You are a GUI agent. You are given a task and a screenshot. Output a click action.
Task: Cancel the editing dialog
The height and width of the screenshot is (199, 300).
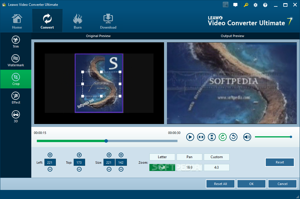tap(282, 184)
